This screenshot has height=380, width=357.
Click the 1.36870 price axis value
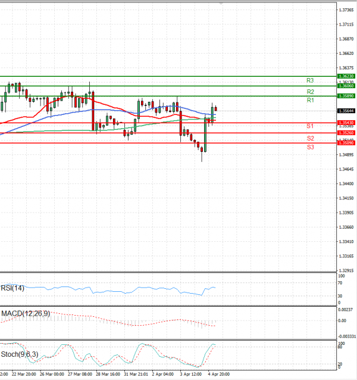pos(346,39)
